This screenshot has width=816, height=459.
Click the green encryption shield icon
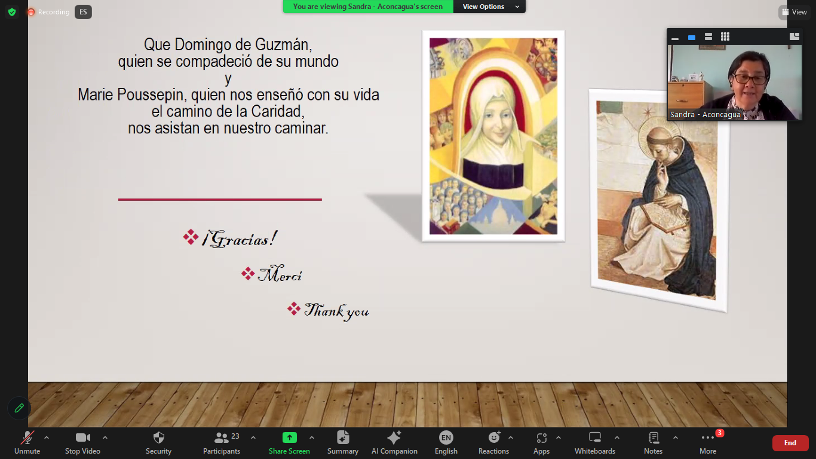click(x=12, y=12)
